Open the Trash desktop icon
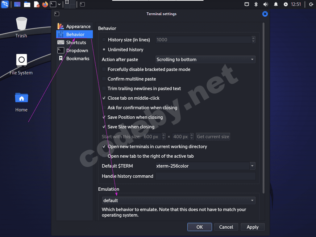The height and width of the screenshot is (237, 316). point(21,27)
